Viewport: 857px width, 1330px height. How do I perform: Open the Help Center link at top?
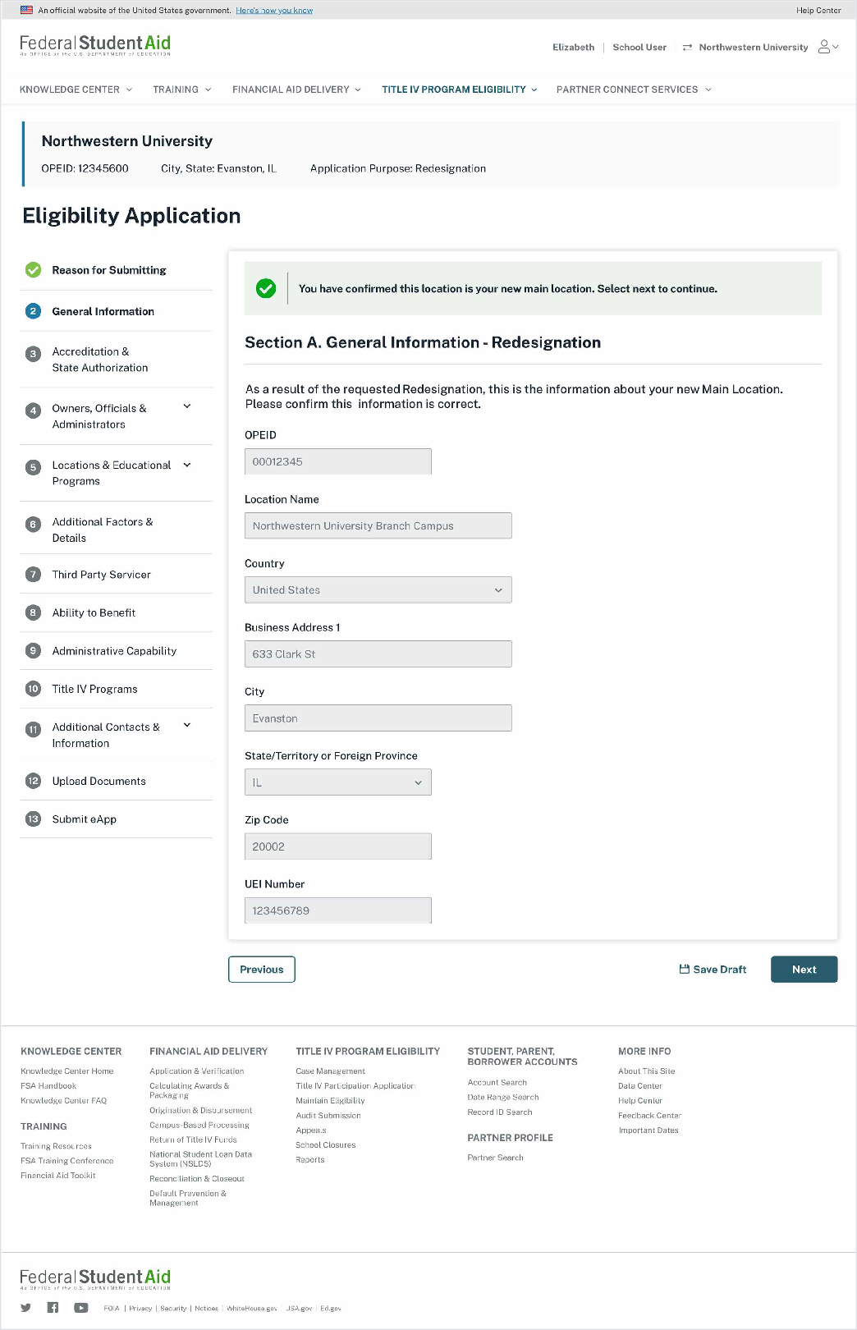coord(818,11)
